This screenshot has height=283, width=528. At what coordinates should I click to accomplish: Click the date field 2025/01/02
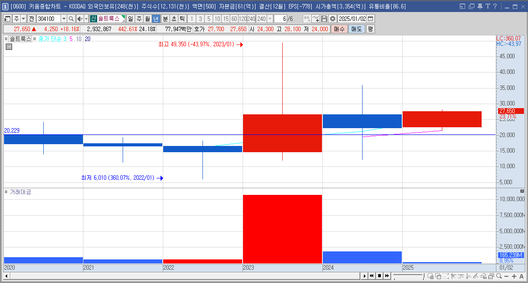coord(352,19)
